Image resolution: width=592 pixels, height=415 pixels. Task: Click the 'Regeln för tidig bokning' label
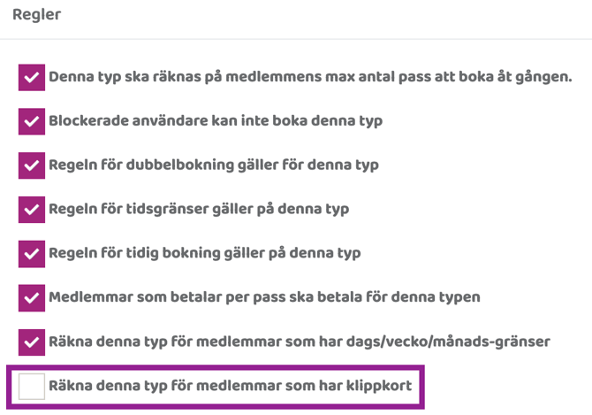pos(204,254)
